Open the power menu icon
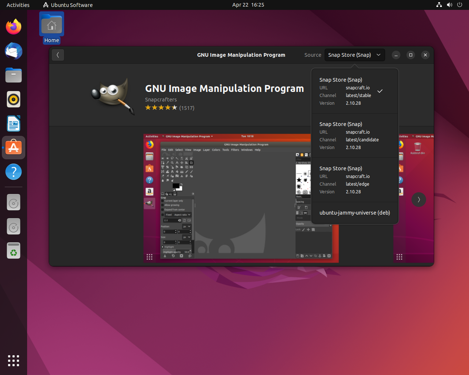 click(x=459, y=5)
